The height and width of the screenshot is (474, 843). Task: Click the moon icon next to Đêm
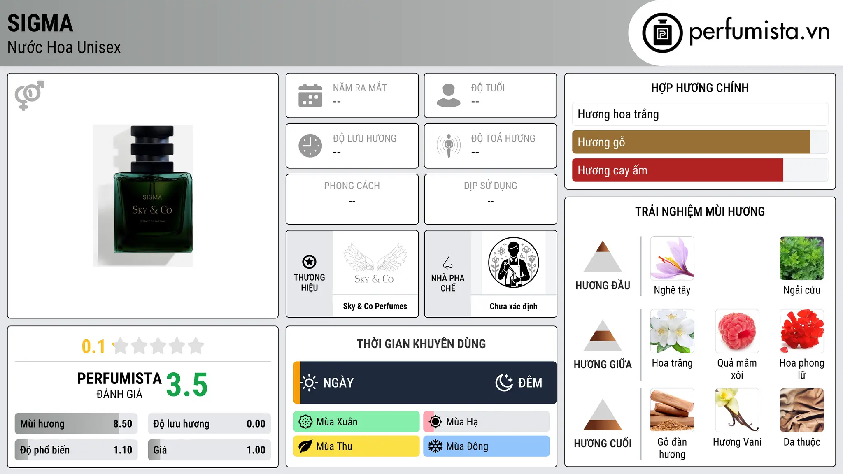(504, 383)
